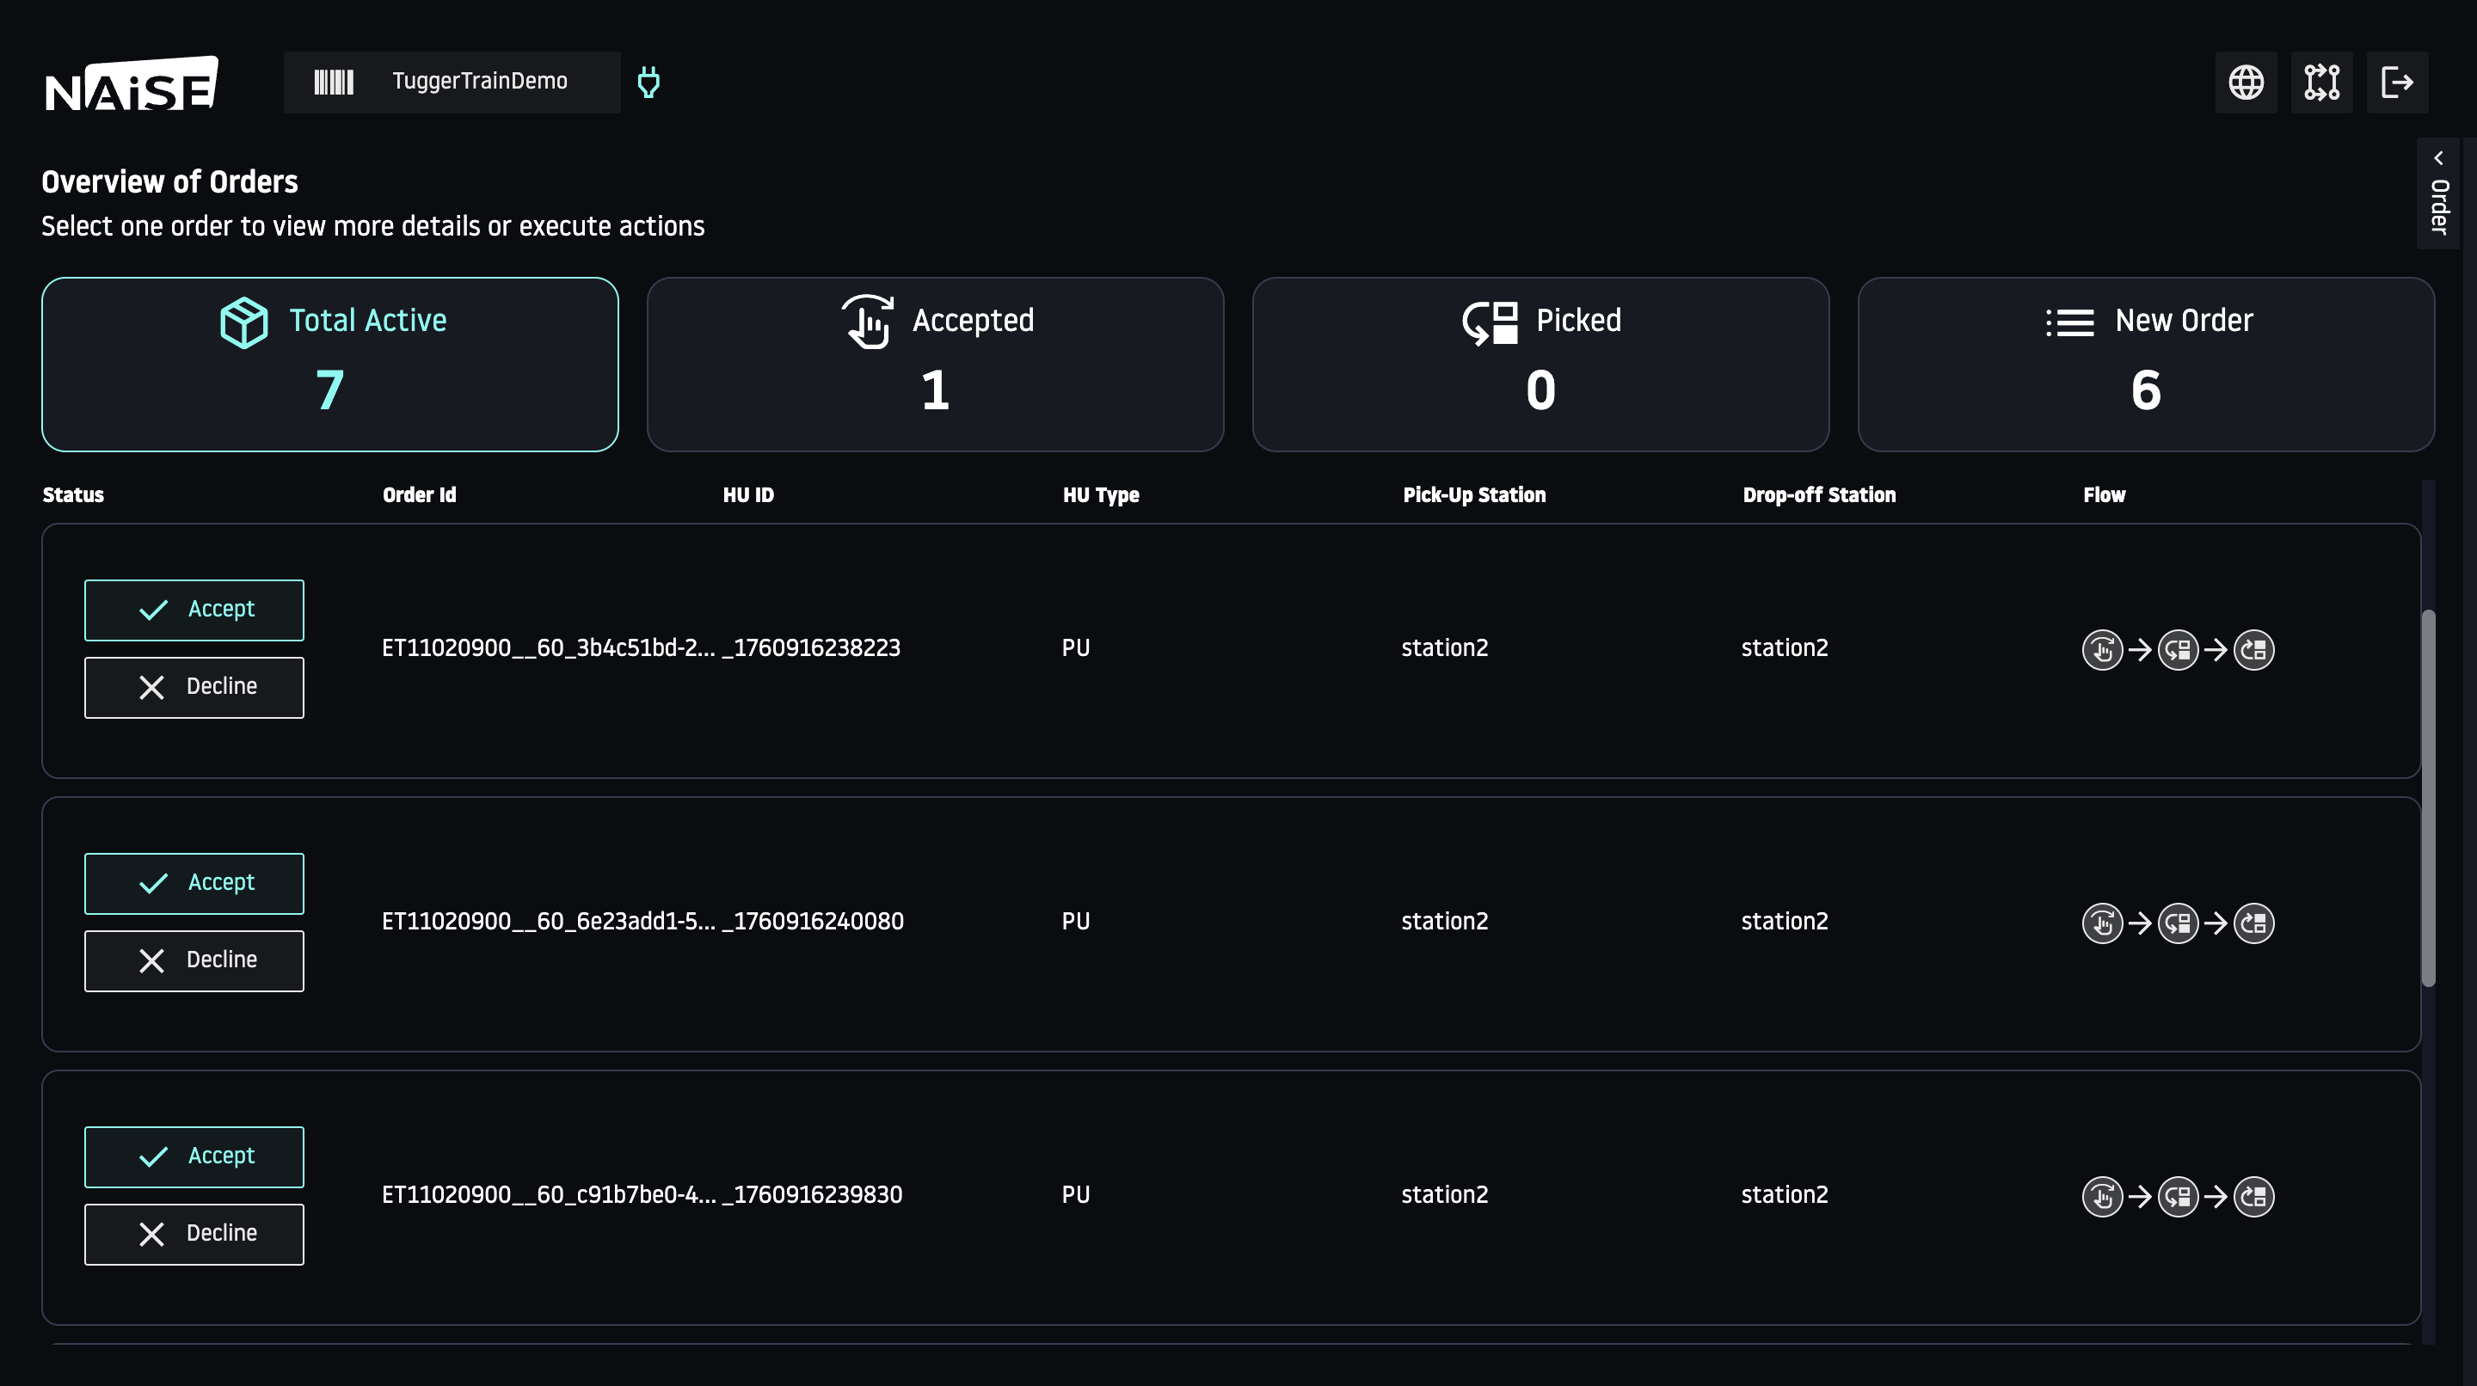This screenshot has width=2477, height=1386.
Task: Select the Total Active filter card
Action: point(329,365)
